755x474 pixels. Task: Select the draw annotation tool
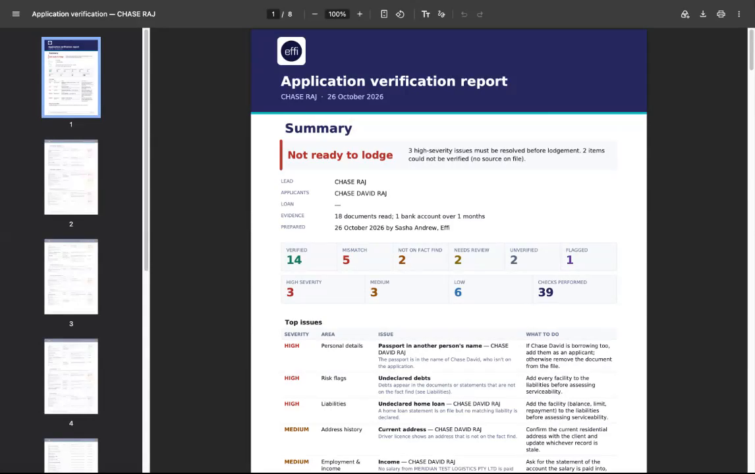(441, 14)
